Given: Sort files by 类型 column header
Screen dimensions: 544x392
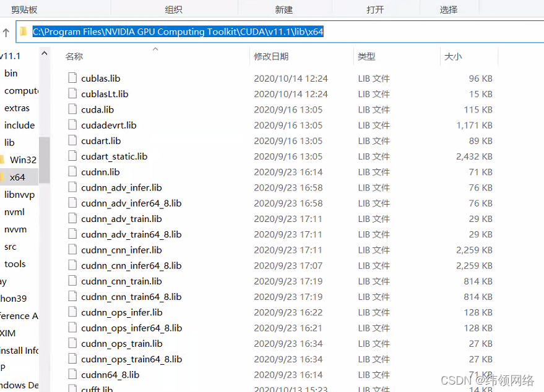Looking at the screenshot, I should (366, 56).
